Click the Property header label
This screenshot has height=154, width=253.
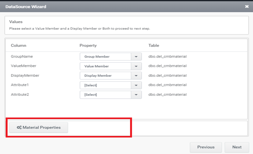[x=88, y=46]
